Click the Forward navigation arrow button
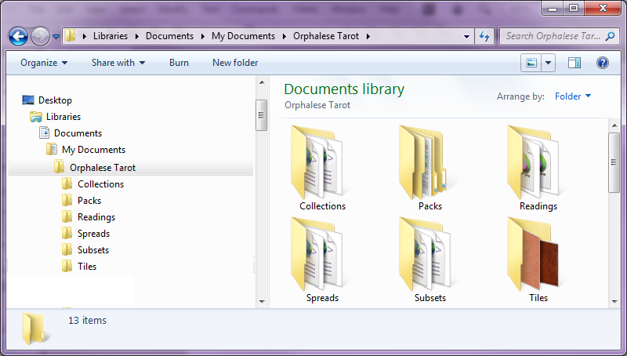 tap(41, 37)
